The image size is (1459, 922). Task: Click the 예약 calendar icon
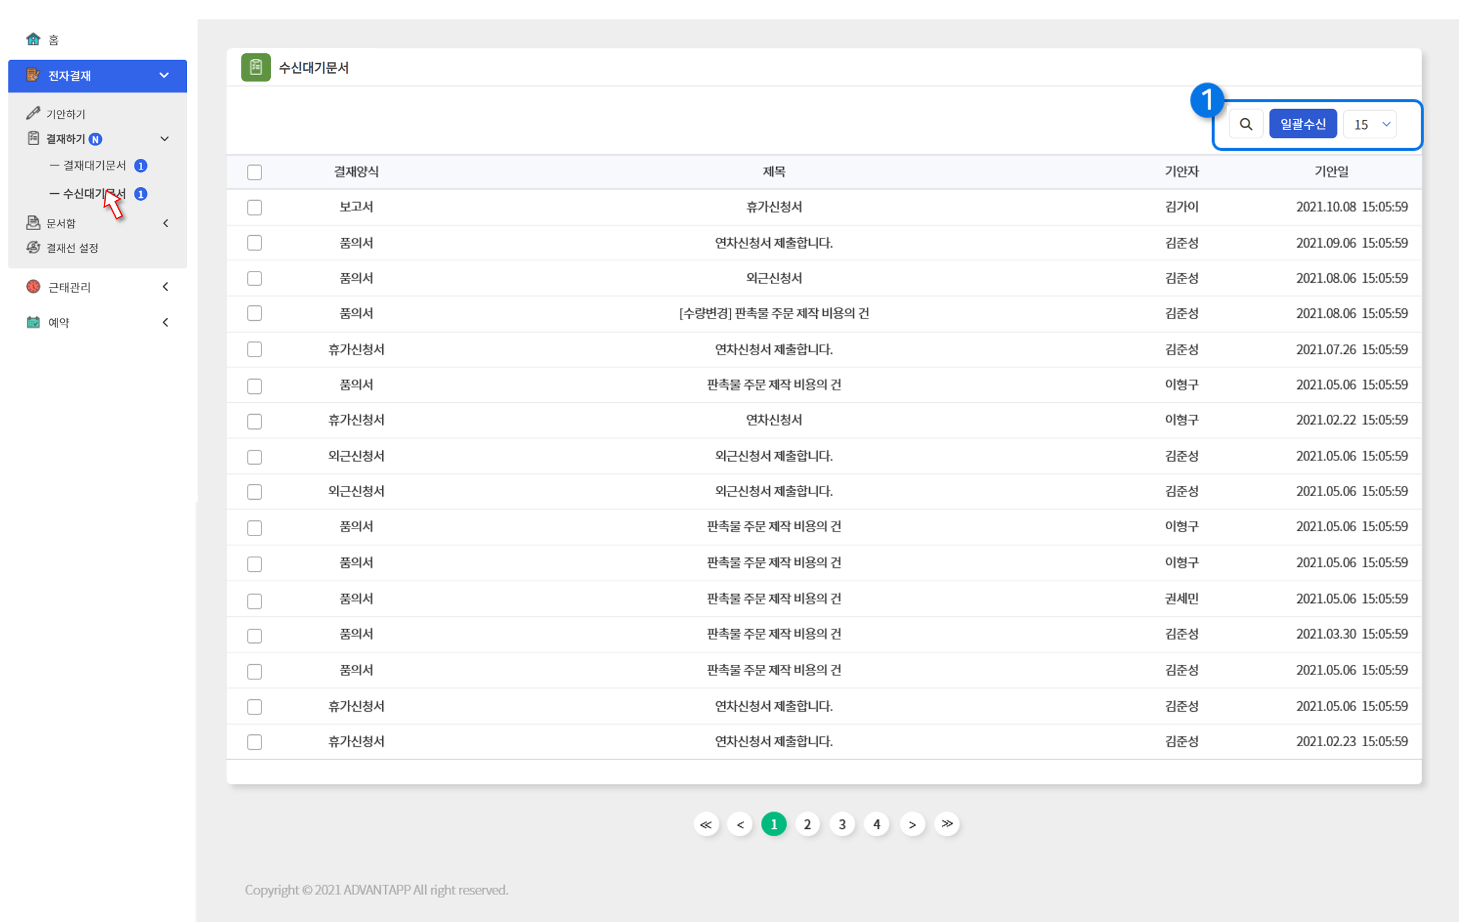pos(33,322)
